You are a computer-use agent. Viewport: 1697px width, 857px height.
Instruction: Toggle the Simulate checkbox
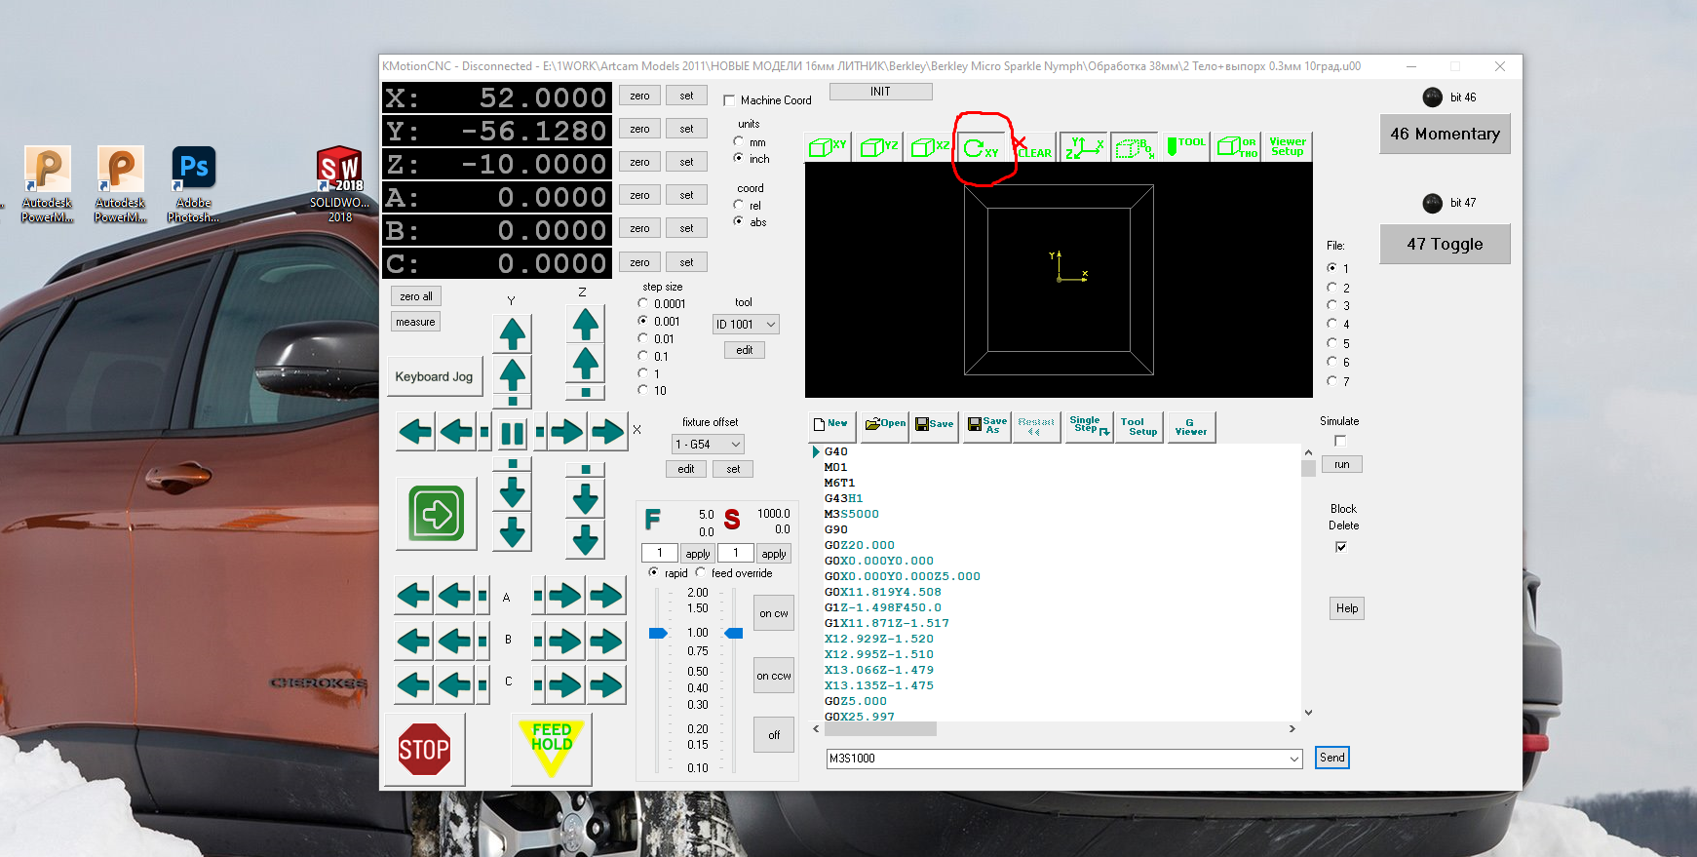click(x=1340, y=441)
